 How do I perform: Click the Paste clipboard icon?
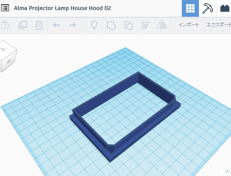pos(5,25)
